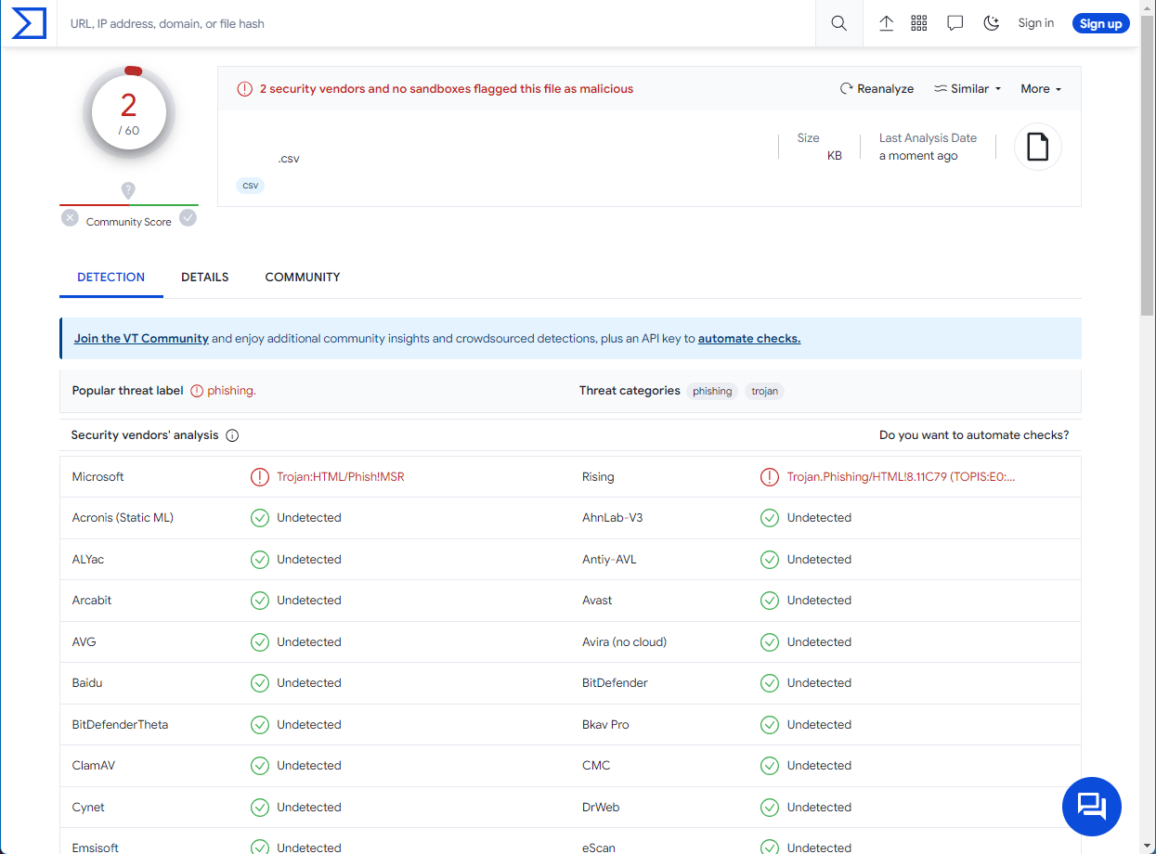Open the VirusTotal logo home link
This screenshot has width=1156, height=854.
coord(29,23)
